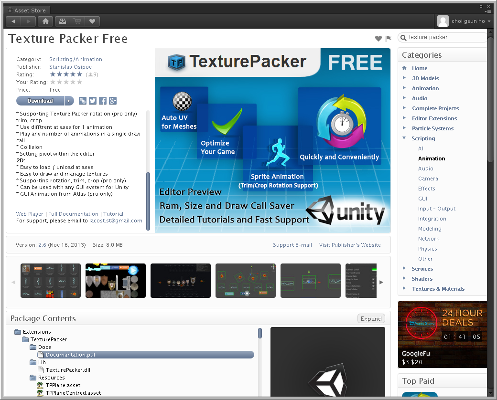Image resolution: width=497 pixels, height=400 pixels.
Task: Share the asset on Facebook
Action: pyautogui.click(x=103, y=101)
